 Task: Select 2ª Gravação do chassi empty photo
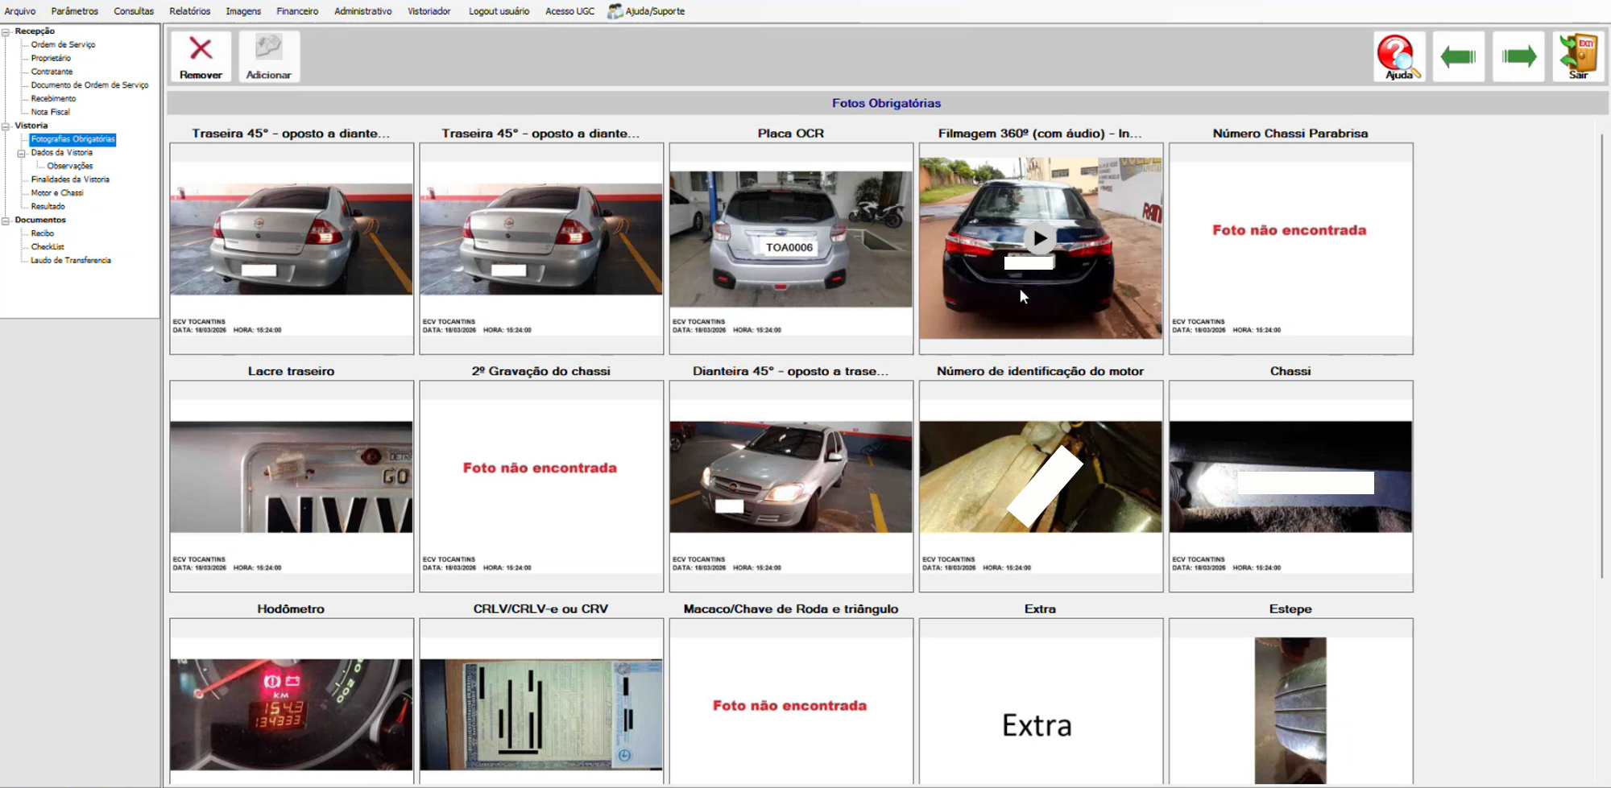(541, 486)
